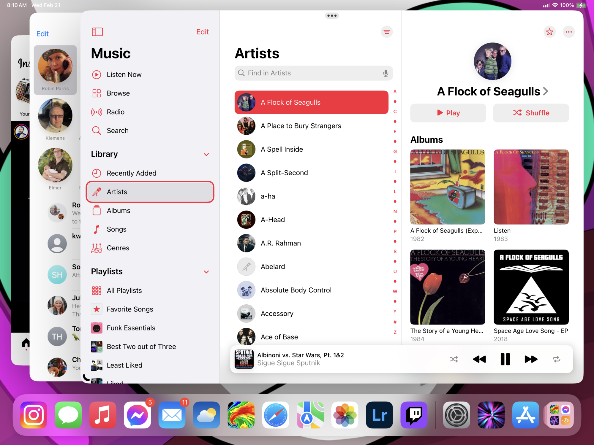Pause the current song

pyautogui.click(x=505, y=359)
